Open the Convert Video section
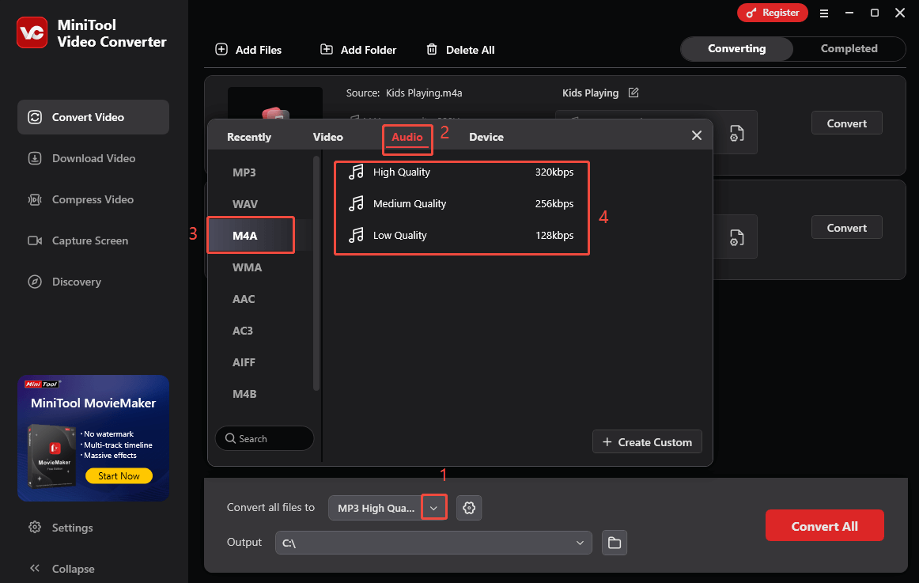The width and height of the screenshot is (919, 583). [x=93, y=117]
